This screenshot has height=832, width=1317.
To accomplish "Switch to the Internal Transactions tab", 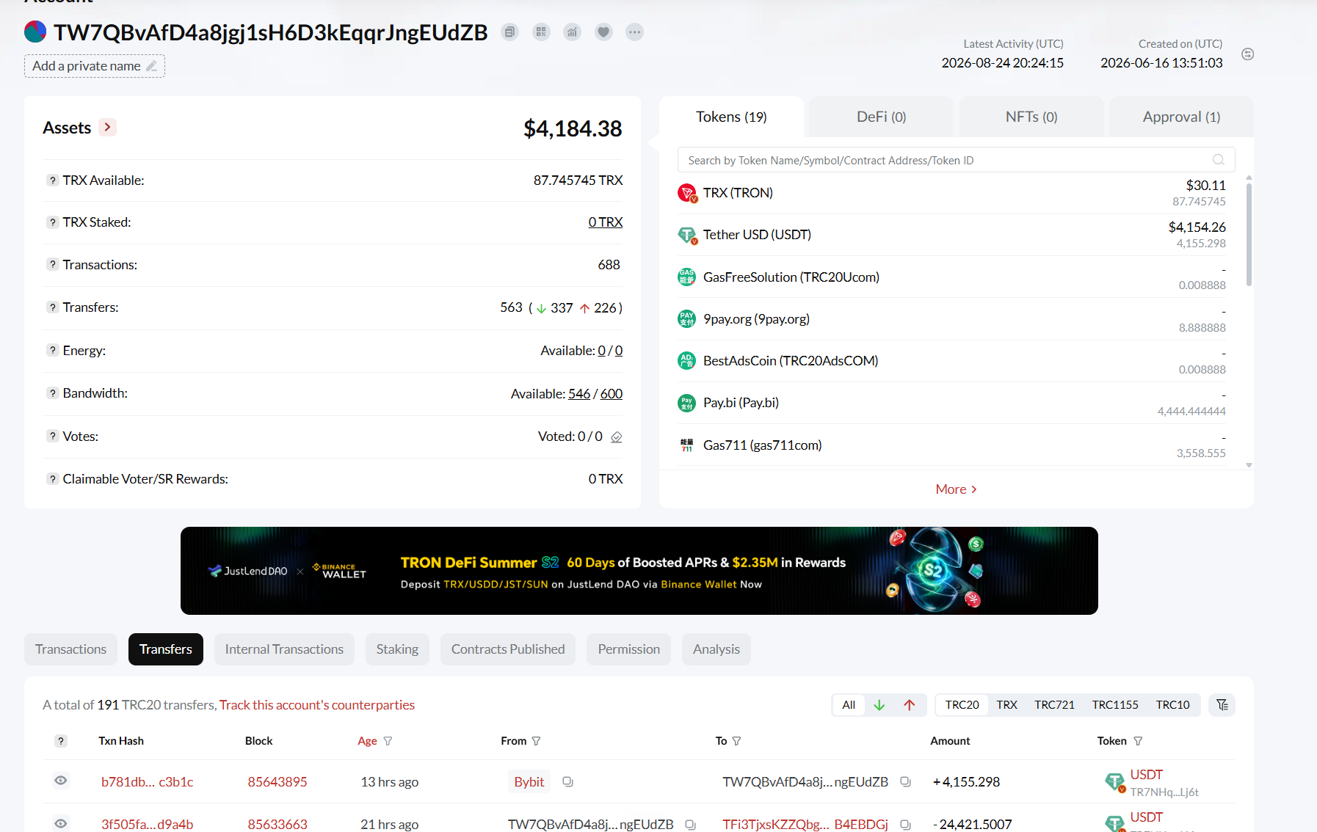I will (x=284, y=649).
